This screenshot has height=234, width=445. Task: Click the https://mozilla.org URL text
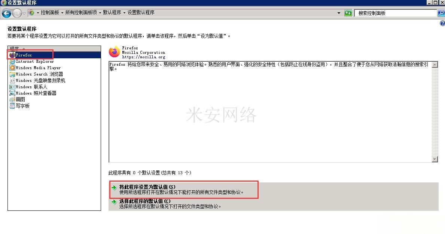144,57
